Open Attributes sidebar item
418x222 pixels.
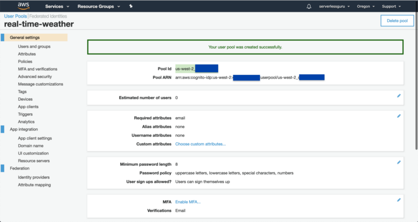point(27,54)
